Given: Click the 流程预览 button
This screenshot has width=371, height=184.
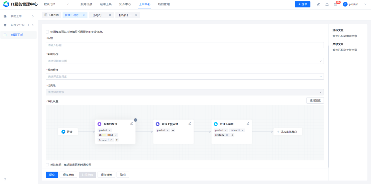Looking at the screenshot, I should [315, 100].
